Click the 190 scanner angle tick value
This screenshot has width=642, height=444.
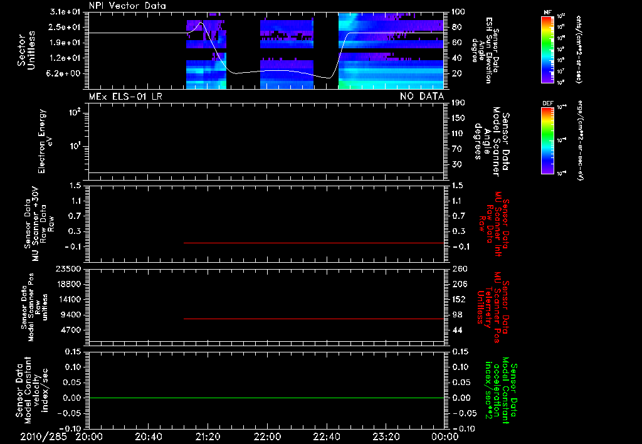(x=458, y=103)
